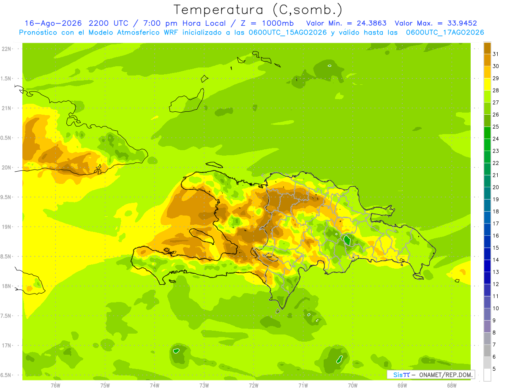The height and width of the screenshot is (391, 507).
Task: Click the color scale label 31
Action: (496, 54)
